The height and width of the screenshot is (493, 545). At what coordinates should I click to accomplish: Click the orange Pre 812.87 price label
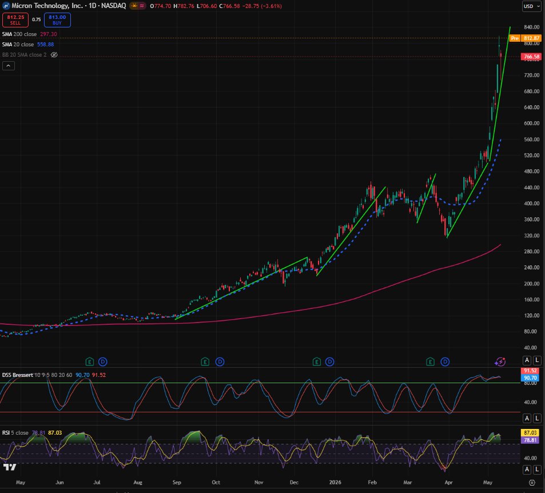coord(526,38)
